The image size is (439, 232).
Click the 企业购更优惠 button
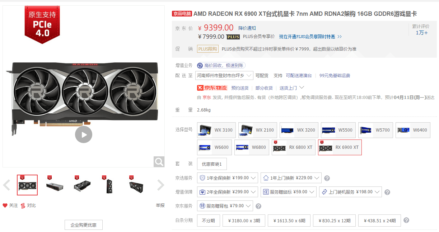click(83, 225)
